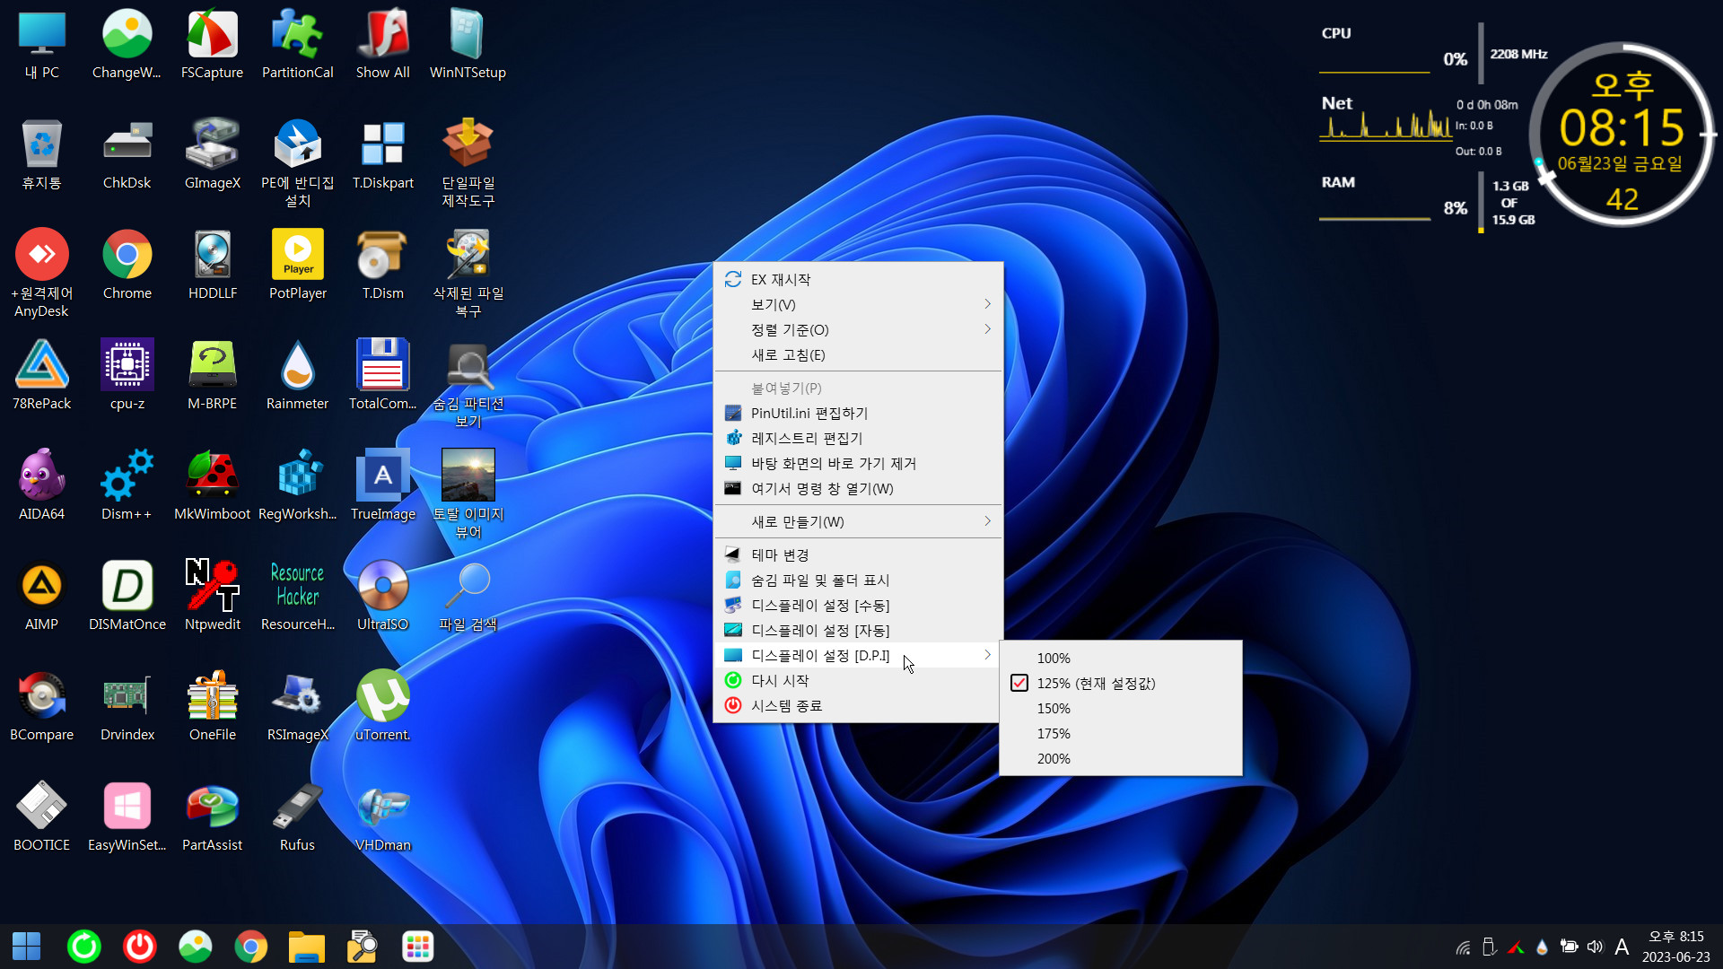The height and width of the screenshot is (969, 1723).
Task: Choose 여기서 명령 창 열기(W)
Action: click(858, 488)
